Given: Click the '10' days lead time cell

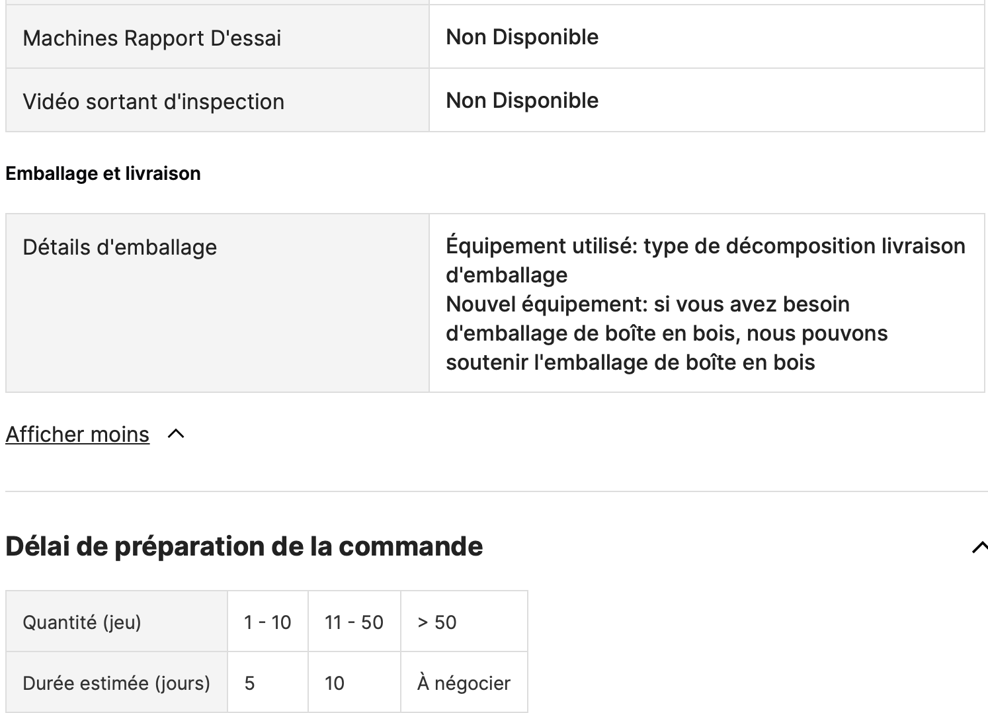Looking at the screenshot, I should 335,683.
